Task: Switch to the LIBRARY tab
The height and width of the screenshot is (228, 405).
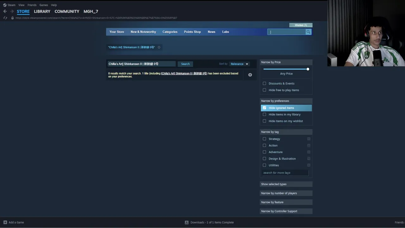Action: [42, 11]
